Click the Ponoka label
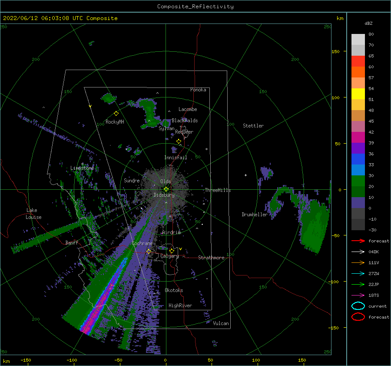 pyautogui.click(x=198, y=90)
